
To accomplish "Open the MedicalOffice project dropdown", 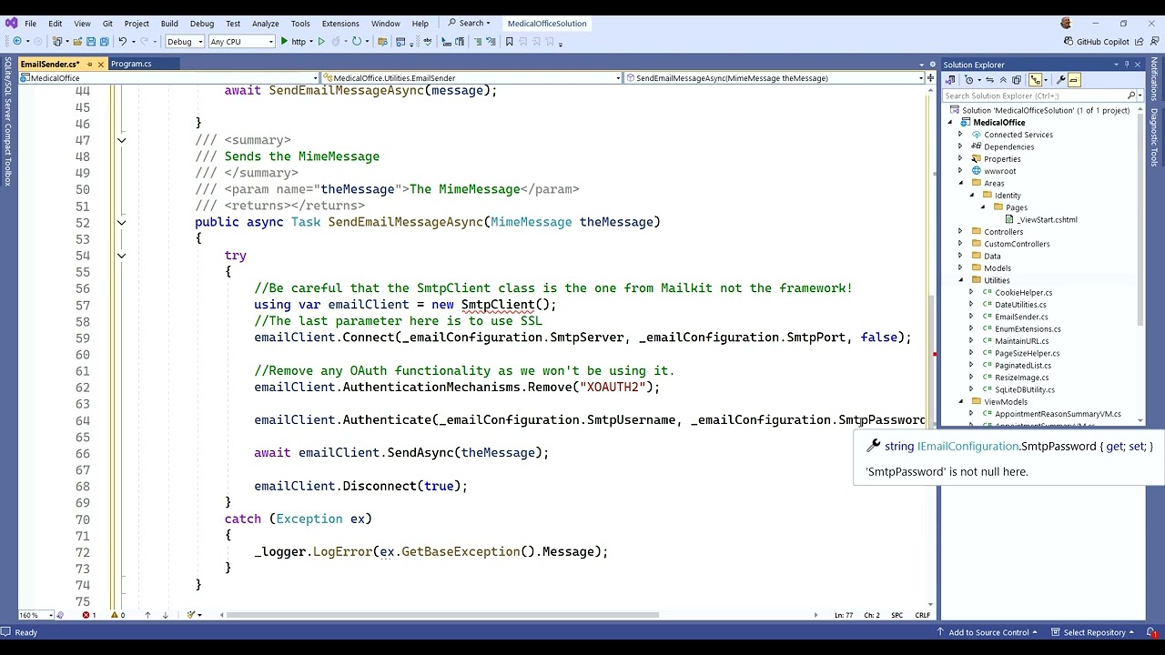I will [168, 78].
